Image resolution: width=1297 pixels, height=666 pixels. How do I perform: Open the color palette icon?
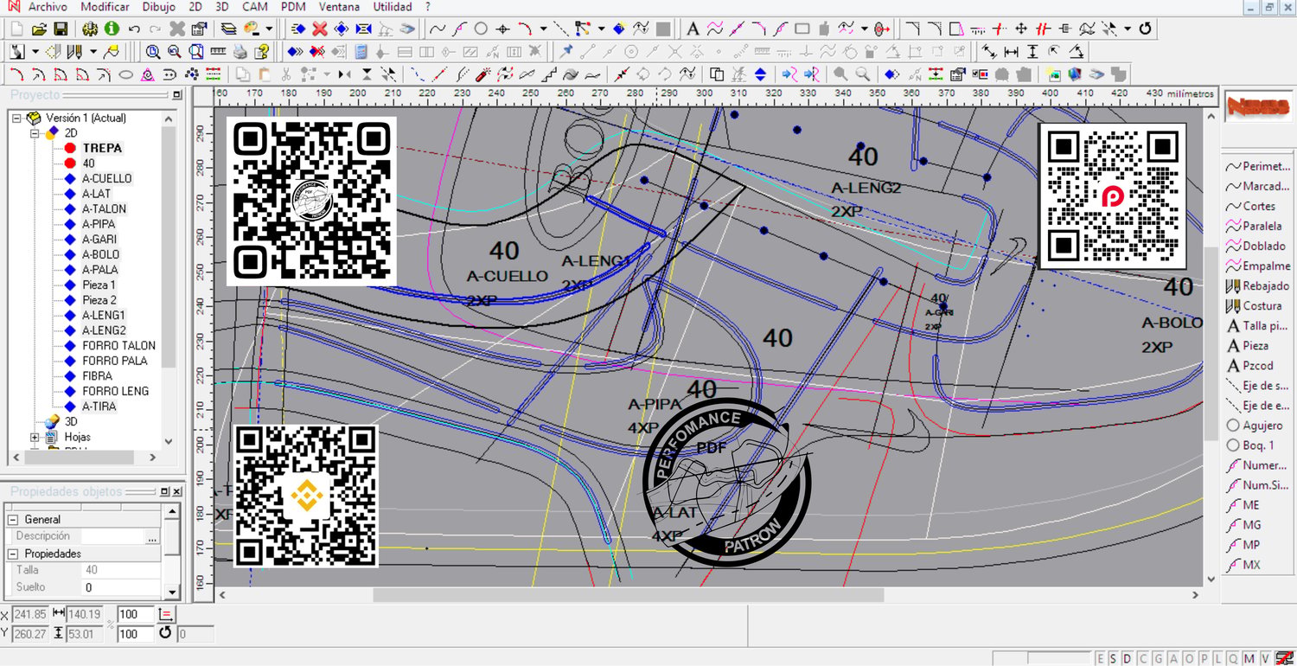click(x=252, y=29)
